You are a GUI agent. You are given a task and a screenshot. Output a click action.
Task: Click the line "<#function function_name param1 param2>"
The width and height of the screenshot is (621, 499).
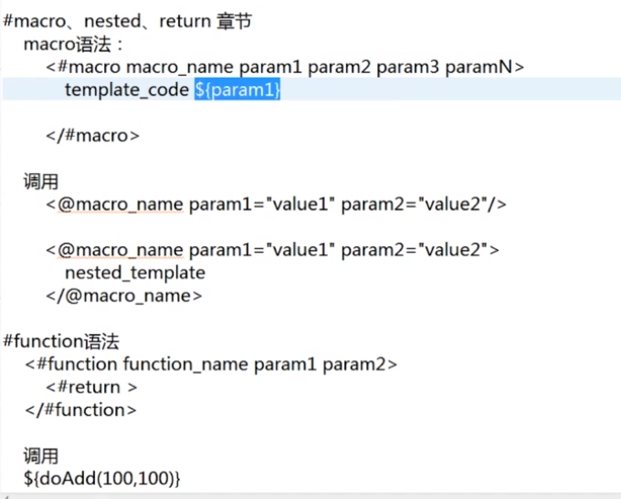point(211,365)
